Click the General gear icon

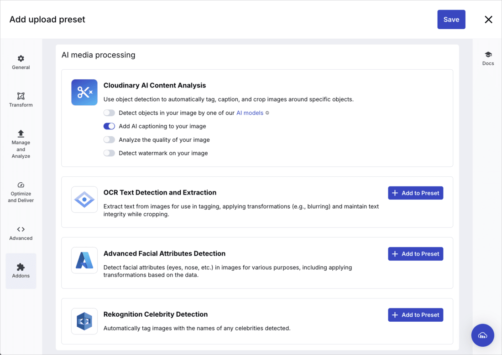(x=21, y=58)
